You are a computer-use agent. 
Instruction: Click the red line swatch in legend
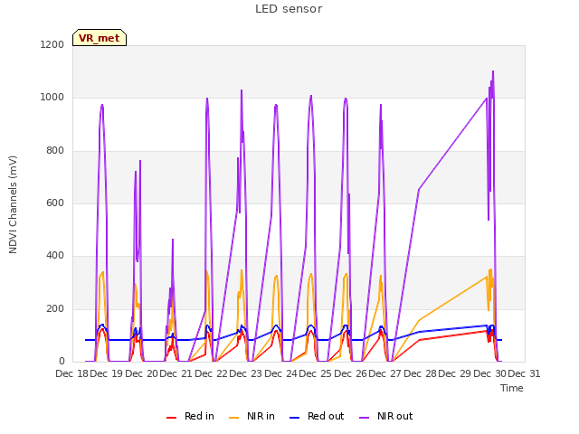(171, 418)
